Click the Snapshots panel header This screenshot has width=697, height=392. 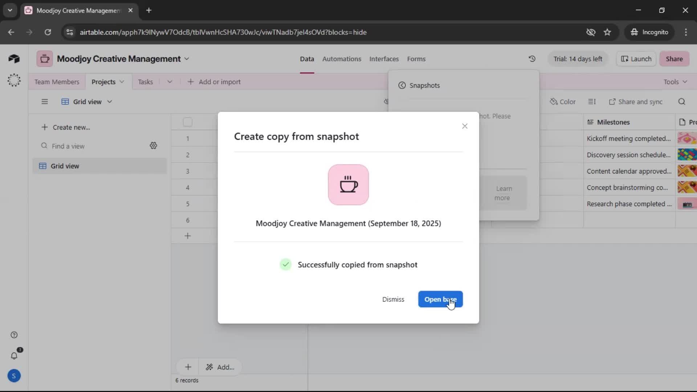pos(424,85)
